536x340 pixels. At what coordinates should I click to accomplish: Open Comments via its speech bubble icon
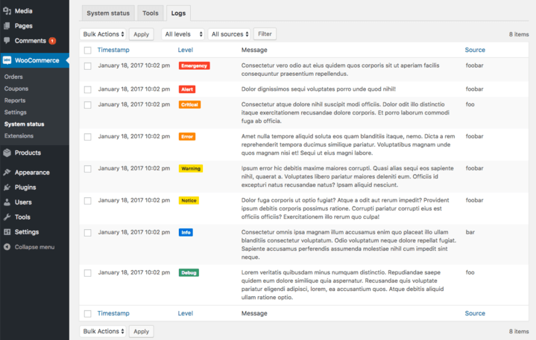click(7, 40)
